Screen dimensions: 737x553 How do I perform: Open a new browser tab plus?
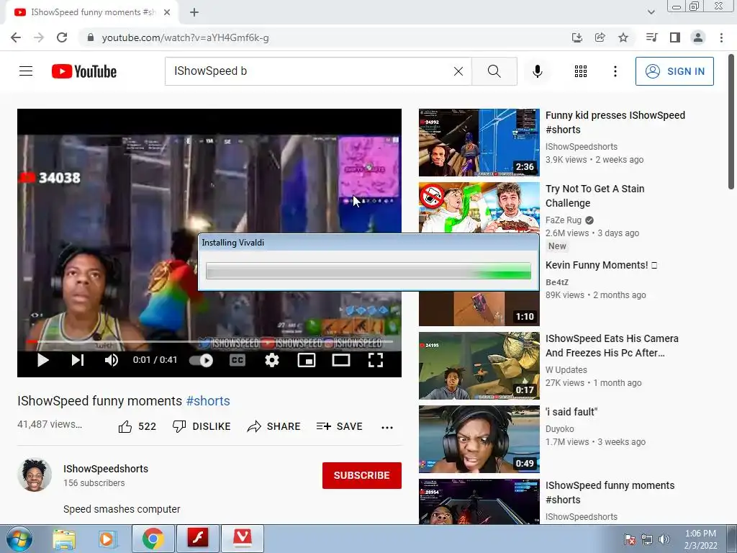click(x=194, y=12)
